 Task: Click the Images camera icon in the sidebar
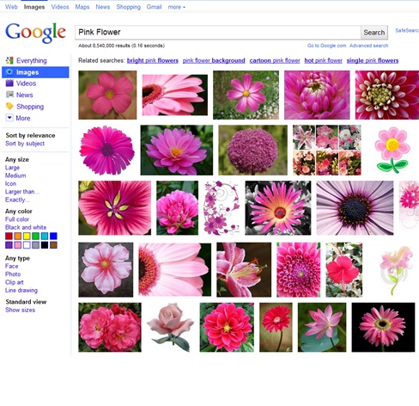9,72
